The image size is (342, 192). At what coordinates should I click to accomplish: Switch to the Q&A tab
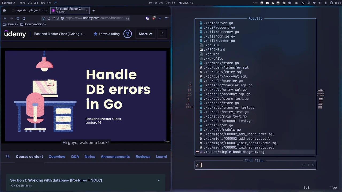point(75,157)
